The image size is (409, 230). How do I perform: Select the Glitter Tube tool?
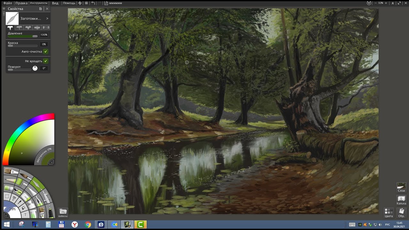[x=33, y=214]
